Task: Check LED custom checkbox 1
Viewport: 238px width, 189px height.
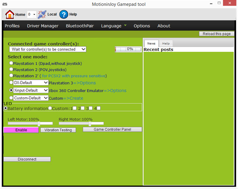Action: coord(75,108)
